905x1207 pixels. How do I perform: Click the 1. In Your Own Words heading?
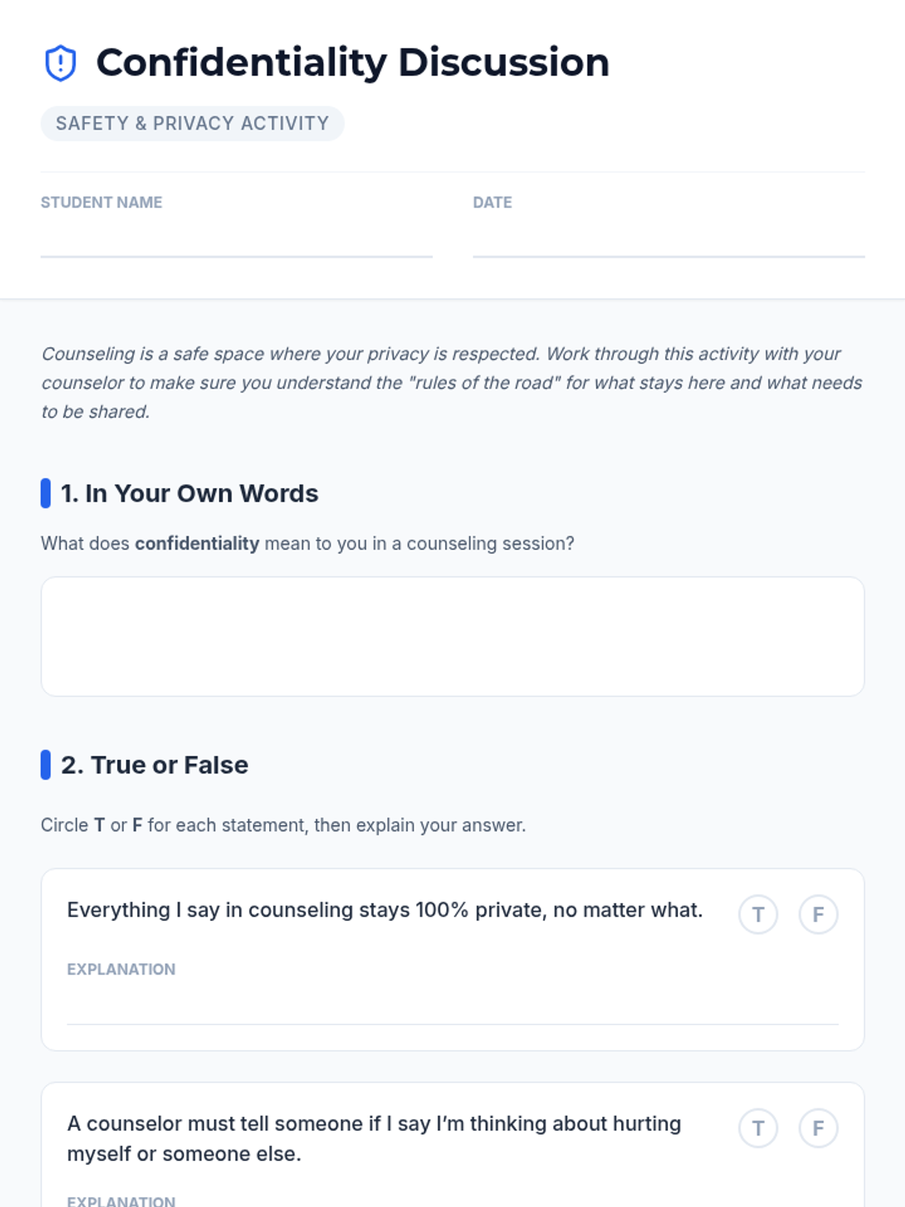[x=189, y=493]
